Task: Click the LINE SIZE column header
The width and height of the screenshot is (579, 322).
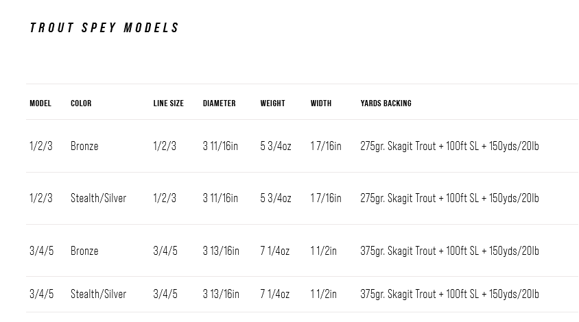Action: [x=168, y=103]
